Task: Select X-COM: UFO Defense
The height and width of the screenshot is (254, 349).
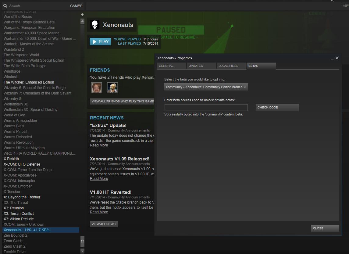Action: [x=22, y=164]
